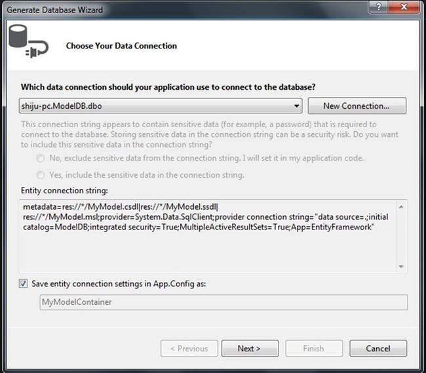Image resolution: width=426 pixels, height=373 pixels.
Task: Cancel the database wizard
Action: pos(378,348)
